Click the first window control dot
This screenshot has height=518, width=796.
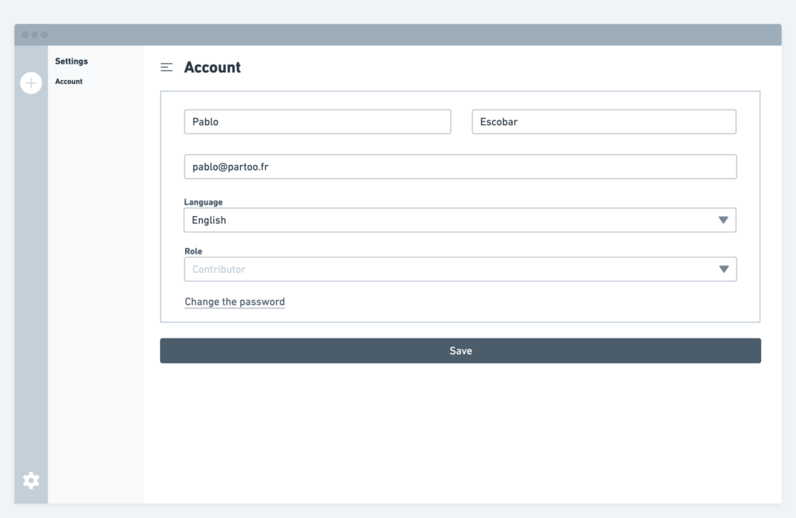26,35
